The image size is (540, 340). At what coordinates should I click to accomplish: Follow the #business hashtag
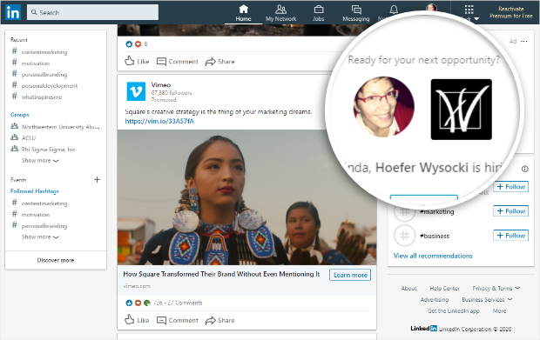click(510, 235)
